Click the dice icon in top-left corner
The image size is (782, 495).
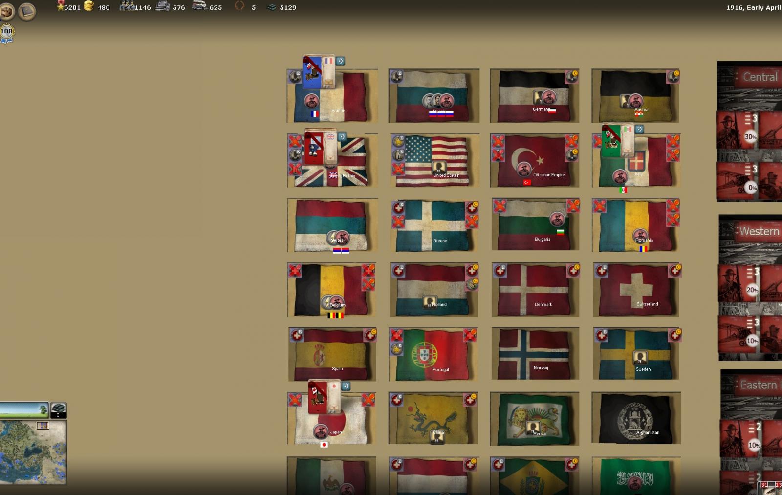pyautogui.click(x=7, y=11)
